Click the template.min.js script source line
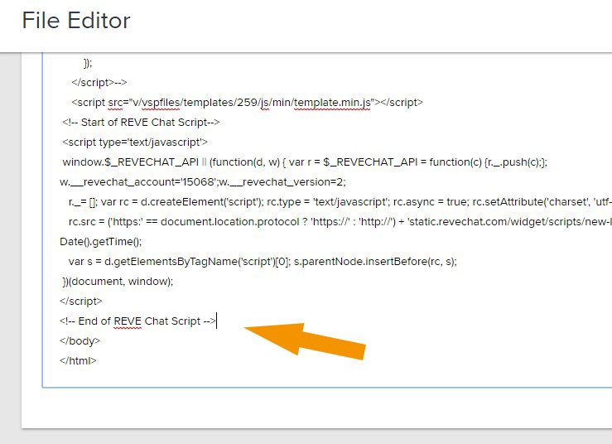The image size is (612, 444). (x=247, y=102)
